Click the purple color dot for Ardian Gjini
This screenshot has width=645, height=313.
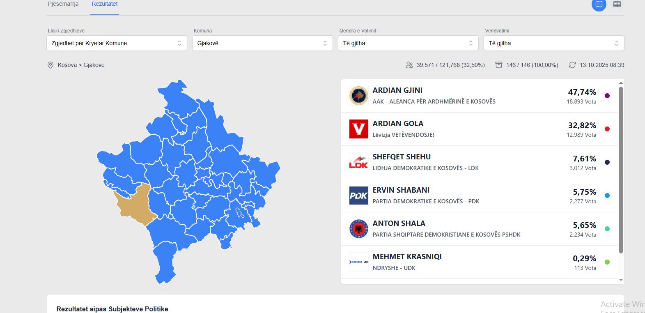tap(607, 96)
